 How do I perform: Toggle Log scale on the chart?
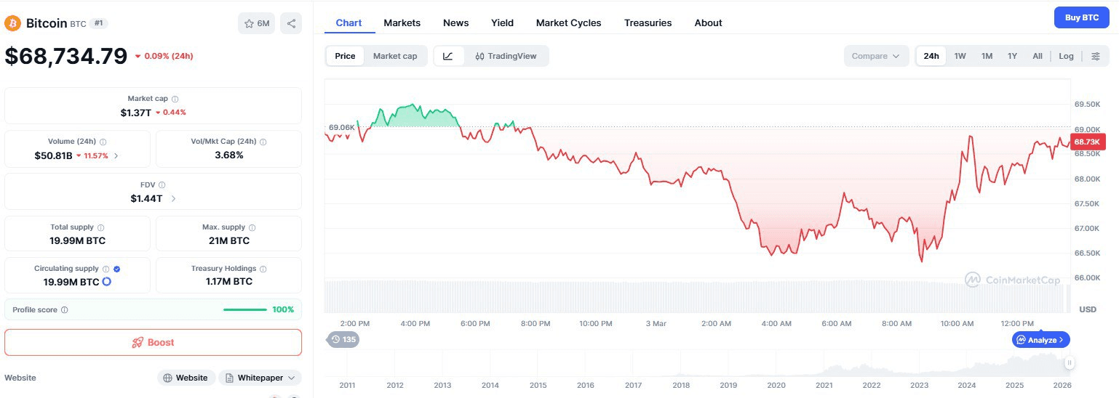pos(1066,56)
